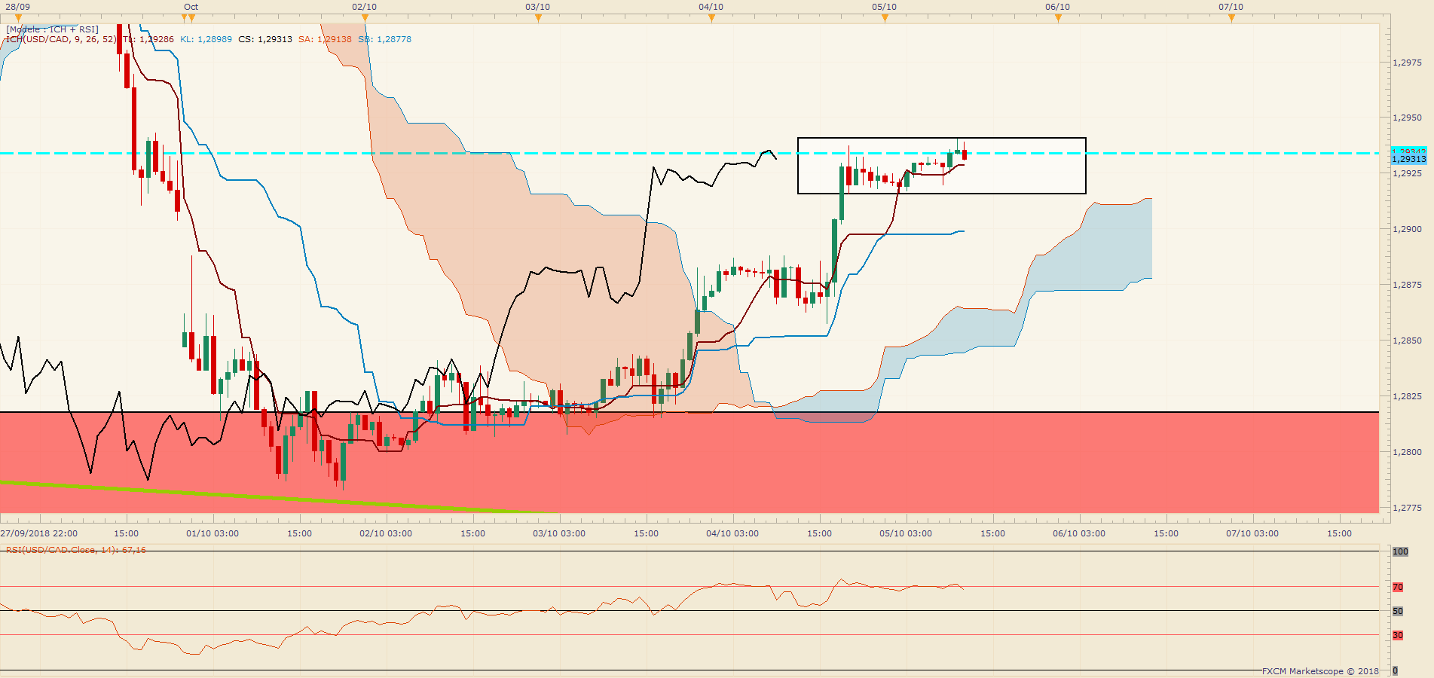Click the 06/10 03:00 time label

pyautogui.click(x=1079, y=533)
